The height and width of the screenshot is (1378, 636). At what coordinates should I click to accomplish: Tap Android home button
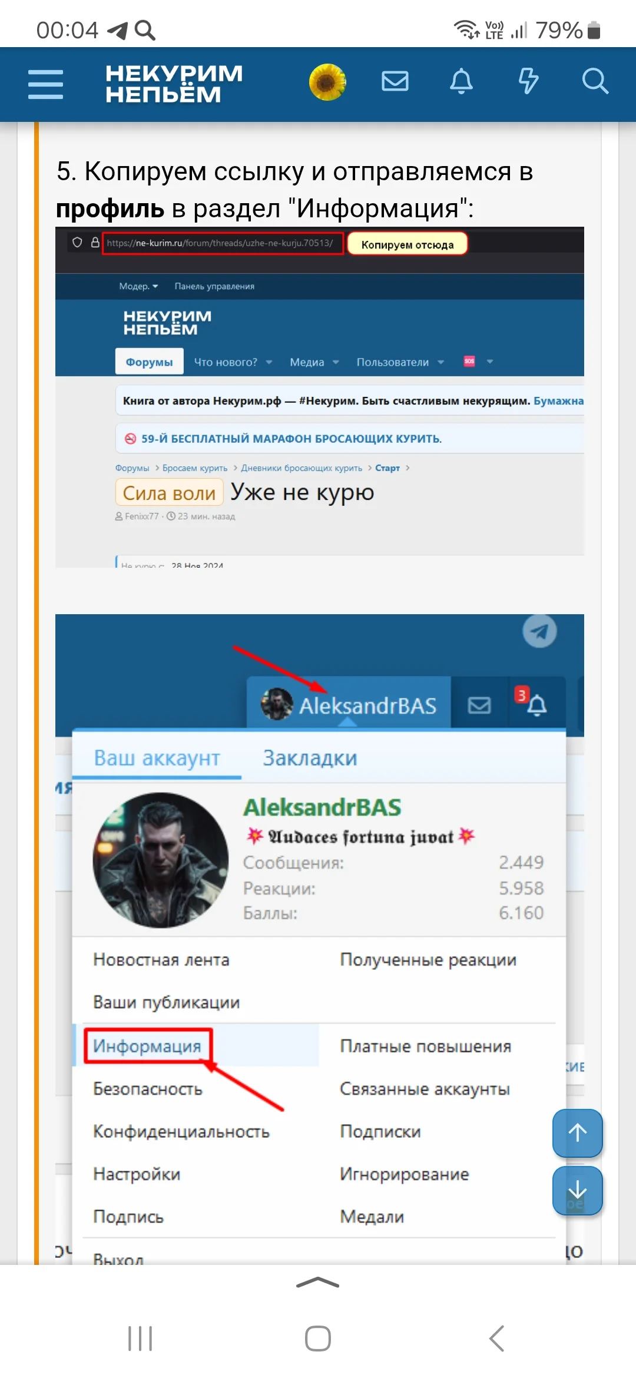click(318, 1339)
